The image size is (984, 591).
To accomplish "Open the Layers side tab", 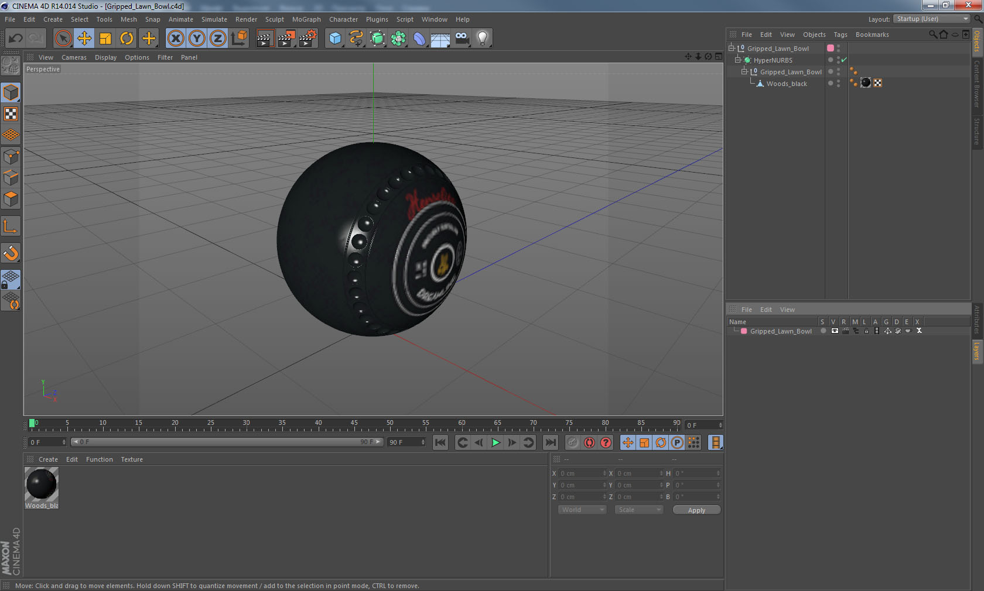I will (x=977, y=352).
